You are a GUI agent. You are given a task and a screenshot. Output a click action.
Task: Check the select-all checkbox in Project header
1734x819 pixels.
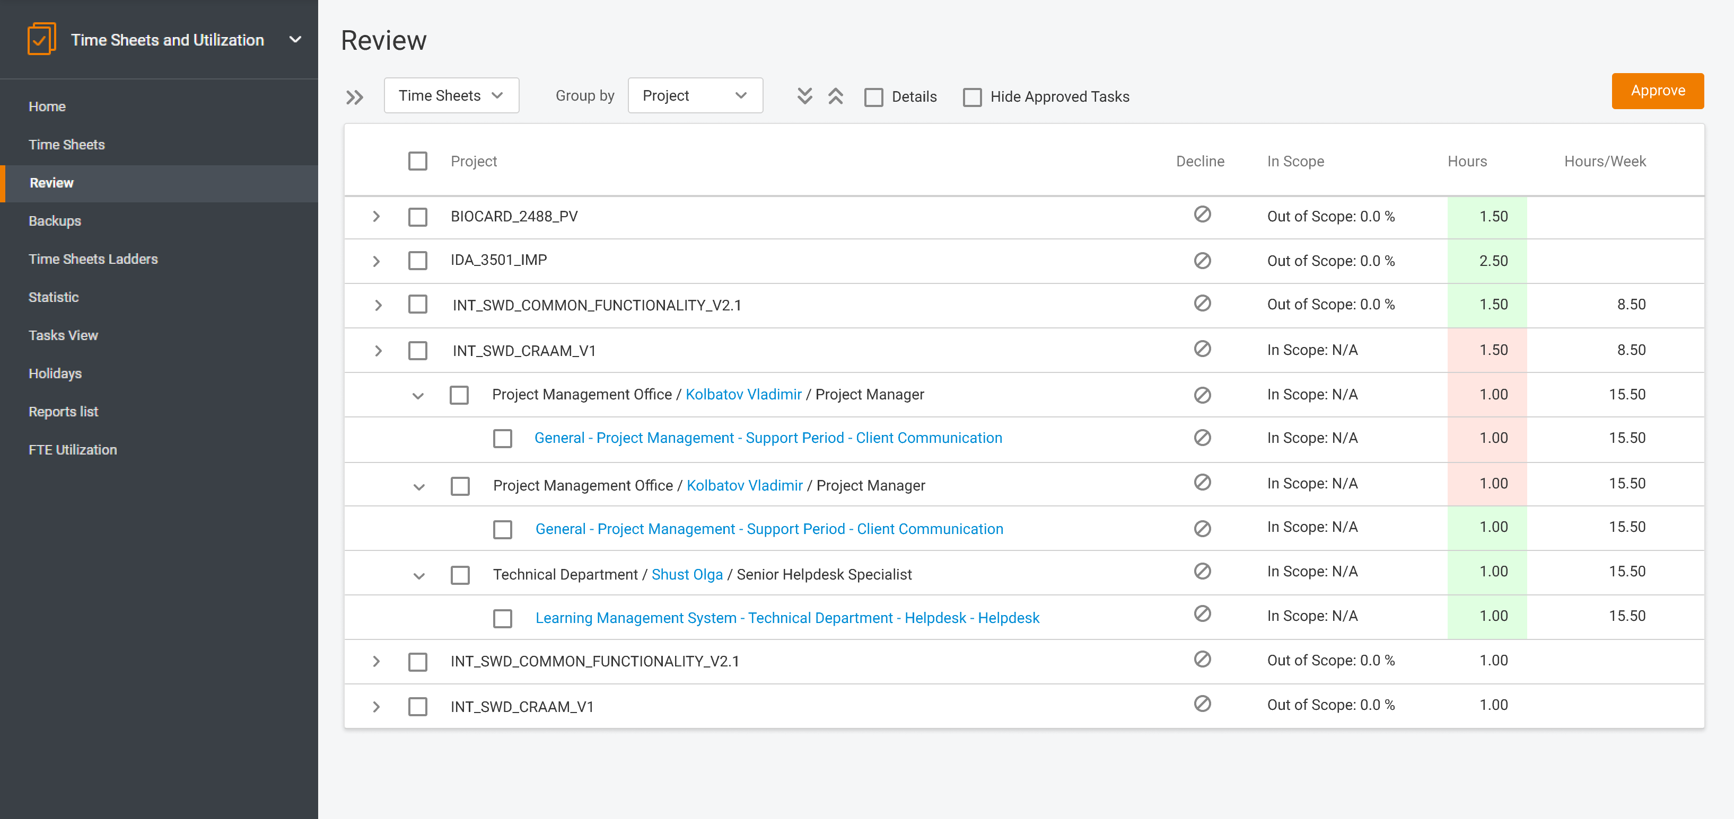pos(417,162)
